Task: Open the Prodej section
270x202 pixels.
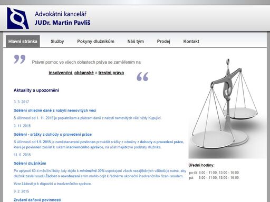Action: pyautogui.click(x=163, y=42)
